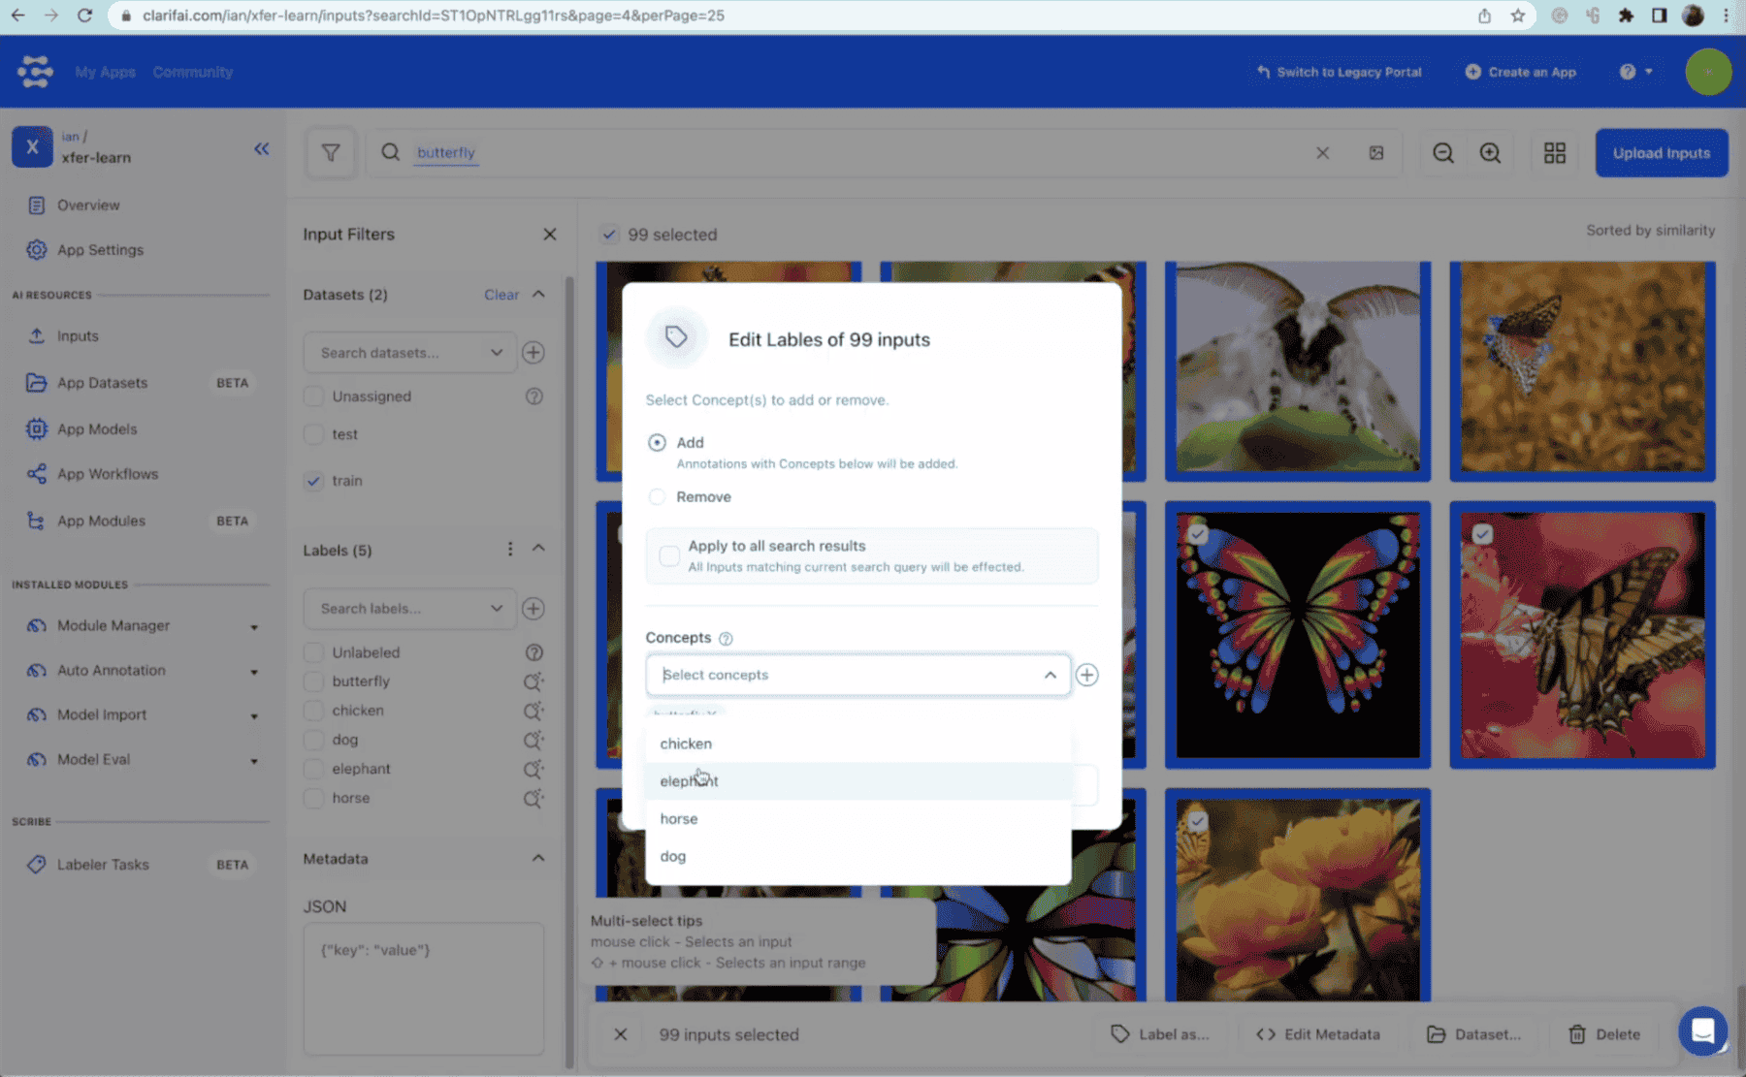Click the colorful butterfly thumbnail on black
The image size is (1746, 1077).
click(1297, 635)
